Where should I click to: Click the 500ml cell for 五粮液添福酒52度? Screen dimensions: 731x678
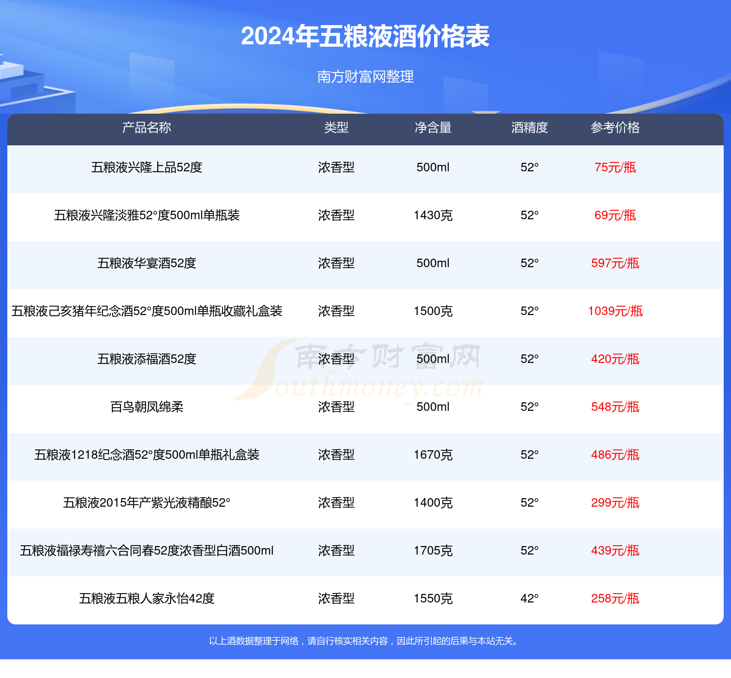[x=433, y=359]
